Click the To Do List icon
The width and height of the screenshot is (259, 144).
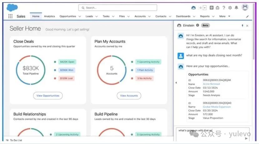(x=7, y=140)
